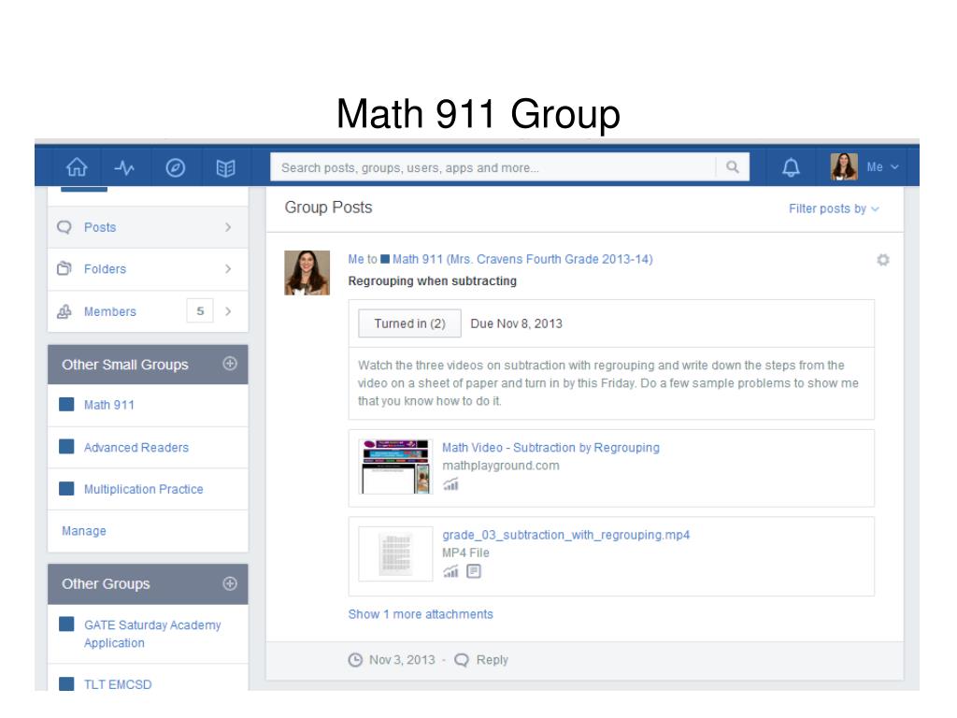957x718 pixels.
Task: Click the Nov 3, 2013 timestamp
Action: pos(402,660)
